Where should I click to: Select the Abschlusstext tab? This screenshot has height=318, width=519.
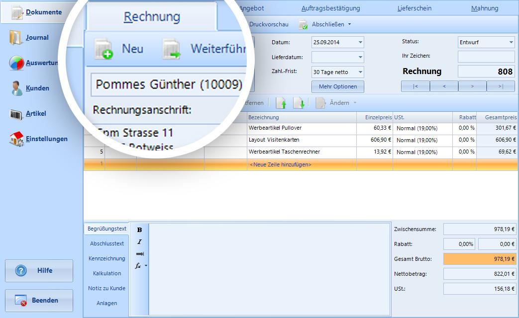(x=107, y=243)
